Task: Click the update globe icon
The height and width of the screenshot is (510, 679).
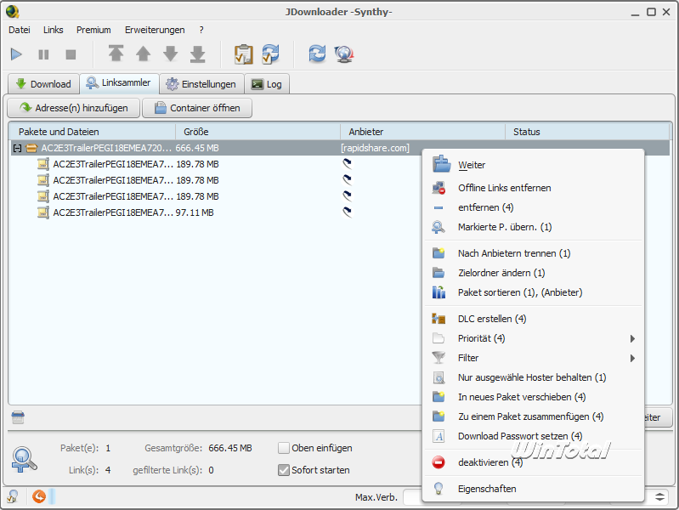Action: pos(344,54)
